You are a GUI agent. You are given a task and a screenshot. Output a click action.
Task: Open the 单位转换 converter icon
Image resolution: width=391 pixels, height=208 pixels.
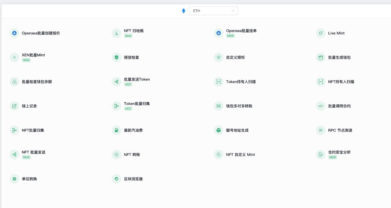14,179
